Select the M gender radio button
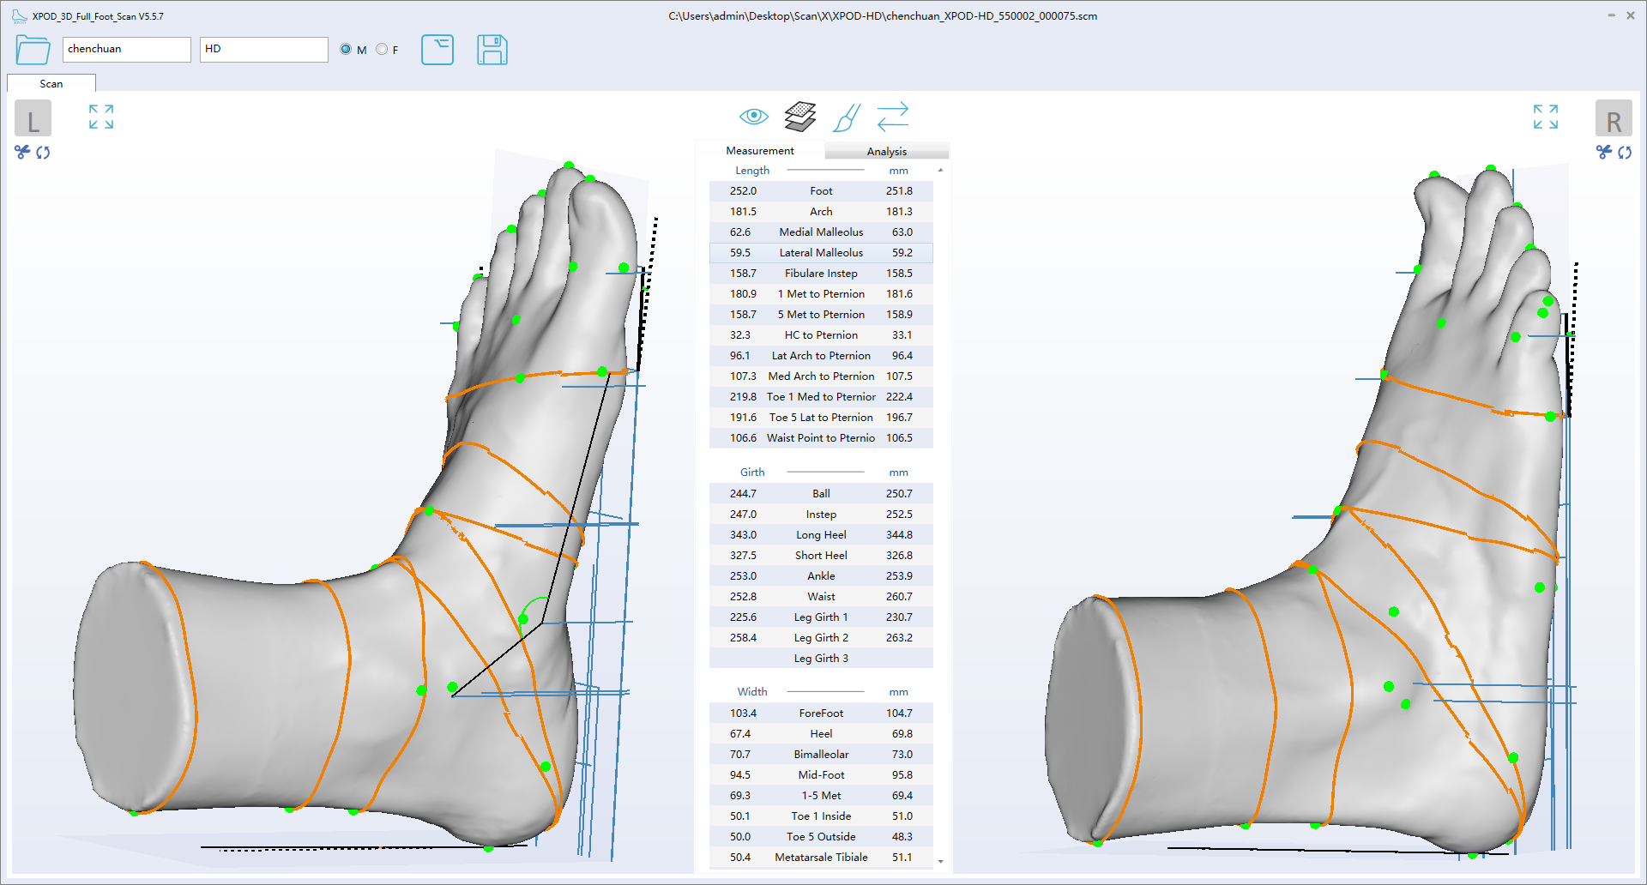 coord(346,50)
